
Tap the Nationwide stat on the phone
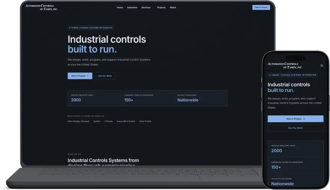tap(282, 184)
